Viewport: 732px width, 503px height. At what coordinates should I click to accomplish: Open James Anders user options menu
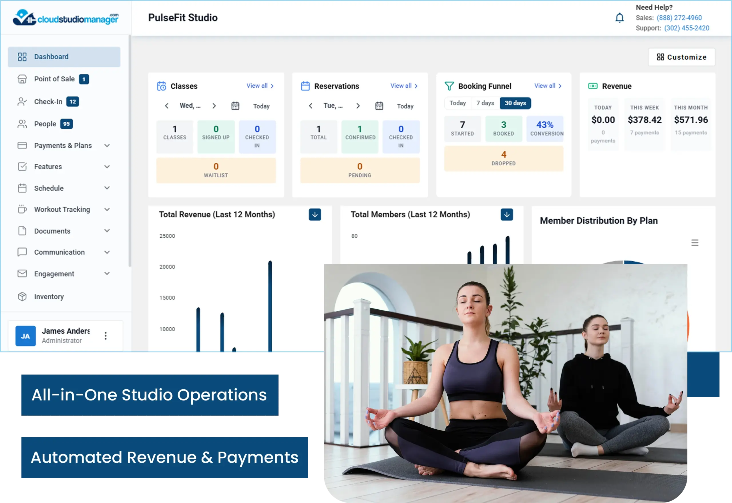pos(106,336)
